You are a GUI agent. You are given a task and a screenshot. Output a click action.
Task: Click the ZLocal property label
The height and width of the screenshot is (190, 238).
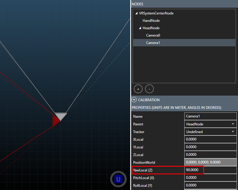click(138, 155)
